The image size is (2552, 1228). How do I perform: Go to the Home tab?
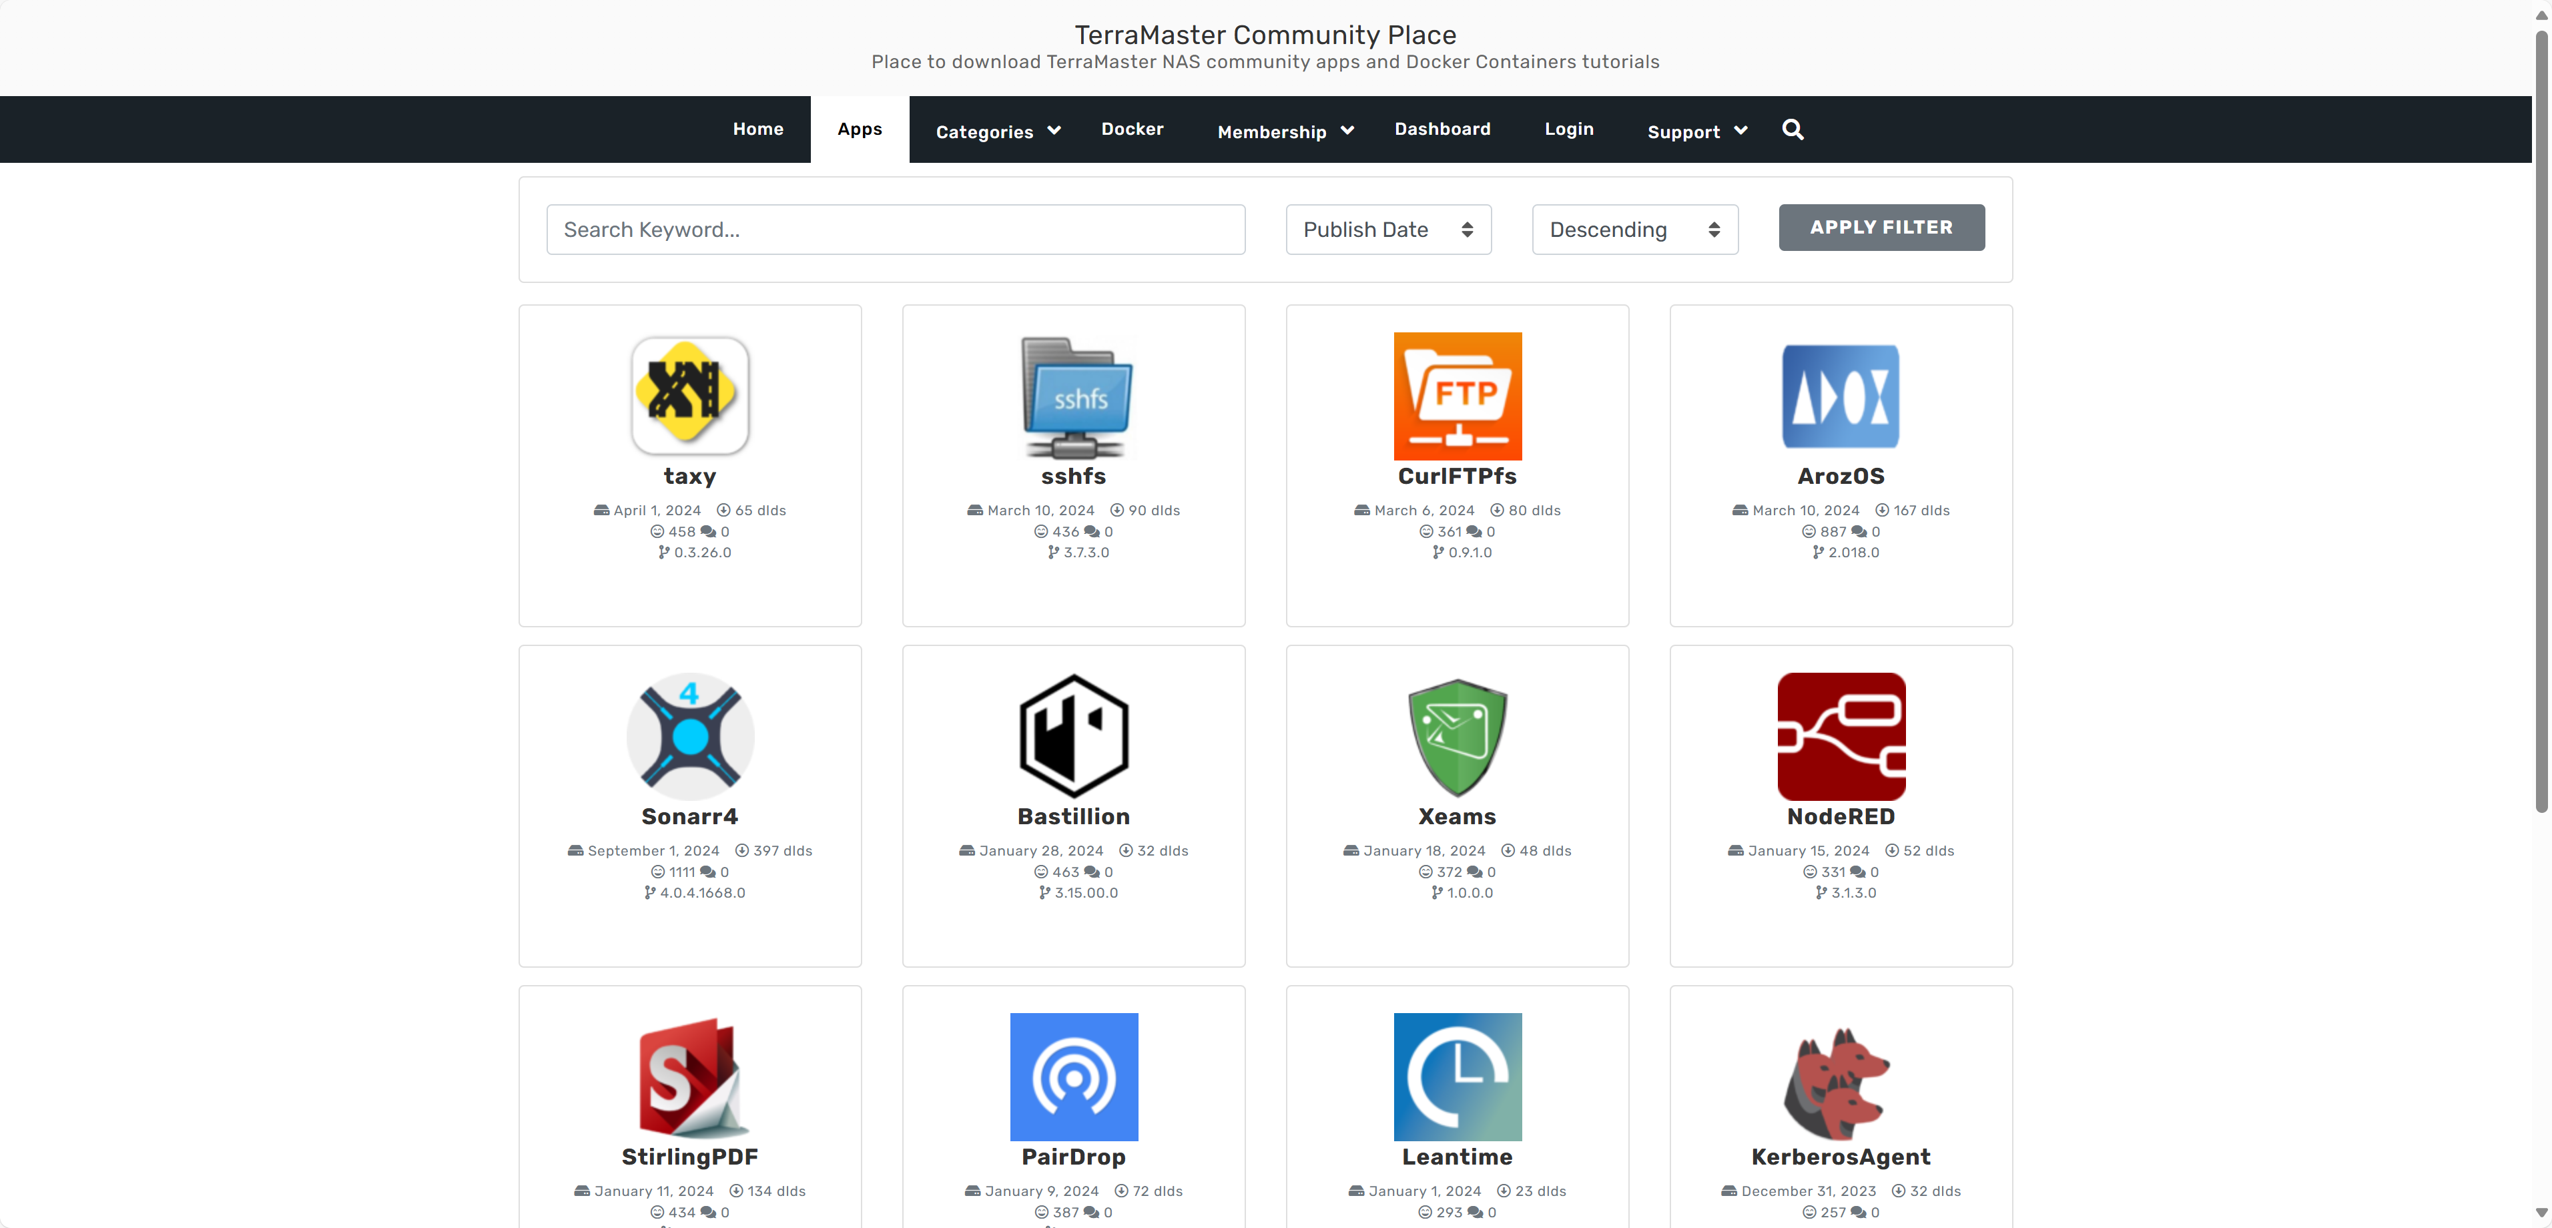tap(758, 129)
